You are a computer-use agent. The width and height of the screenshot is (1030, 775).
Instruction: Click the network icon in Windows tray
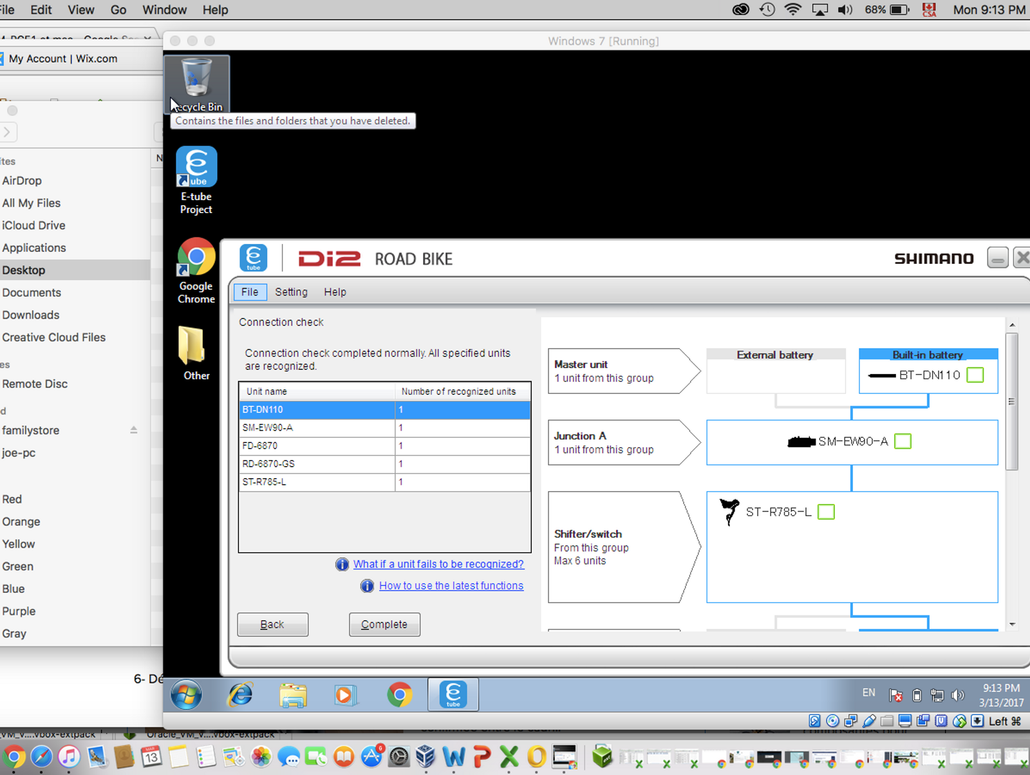click(x=937, y=695)
